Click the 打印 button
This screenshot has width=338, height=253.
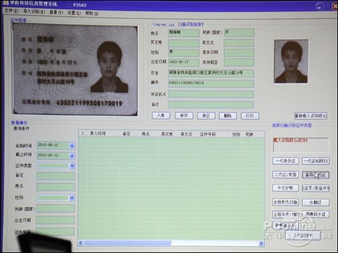pyautogui.click(x=250, y=116)
